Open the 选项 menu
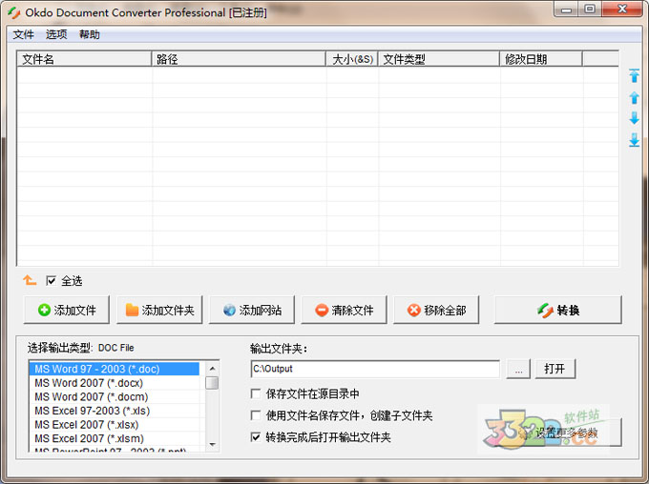Viewport: 649px width, 484px height. tap(56, 34)
